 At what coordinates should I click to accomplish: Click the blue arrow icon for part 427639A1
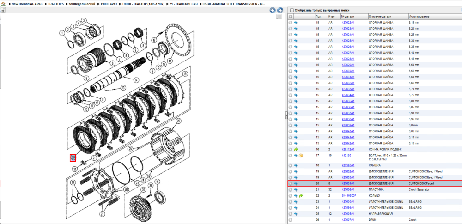pos(296,125)
